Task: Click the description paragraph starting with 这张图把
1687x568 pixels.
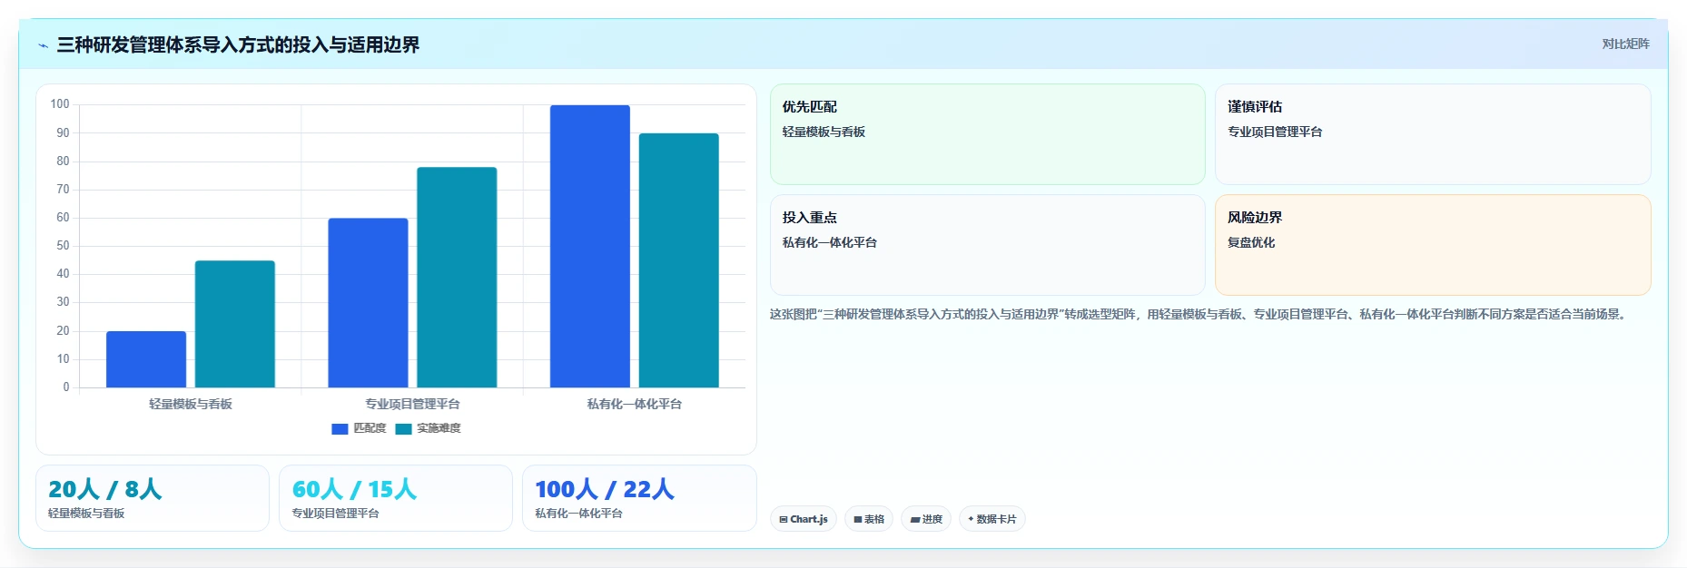Action: tap(1199, 314)
